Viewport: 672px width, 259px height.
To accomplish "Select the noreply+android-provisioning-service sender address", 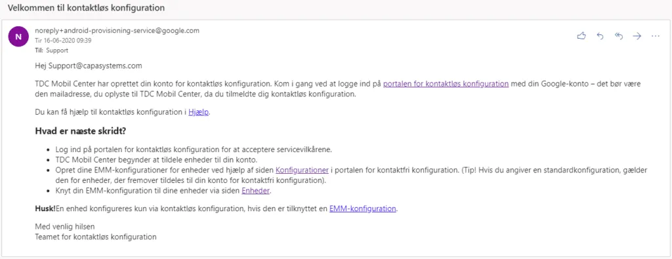I will point(117,31).
